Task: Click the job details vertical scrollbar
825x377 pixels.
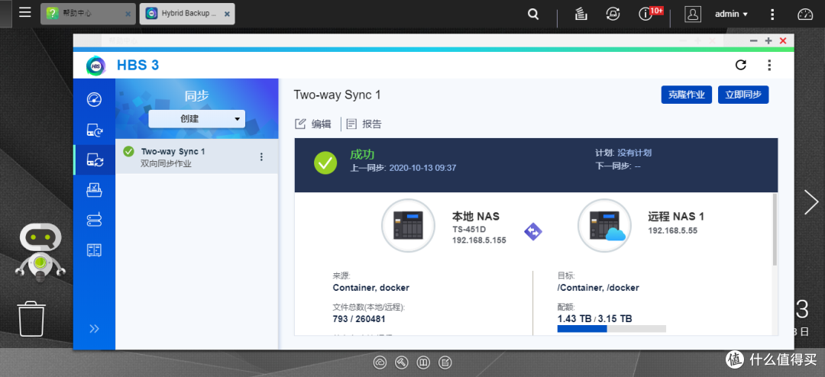Action: click(x=774, y=229)
